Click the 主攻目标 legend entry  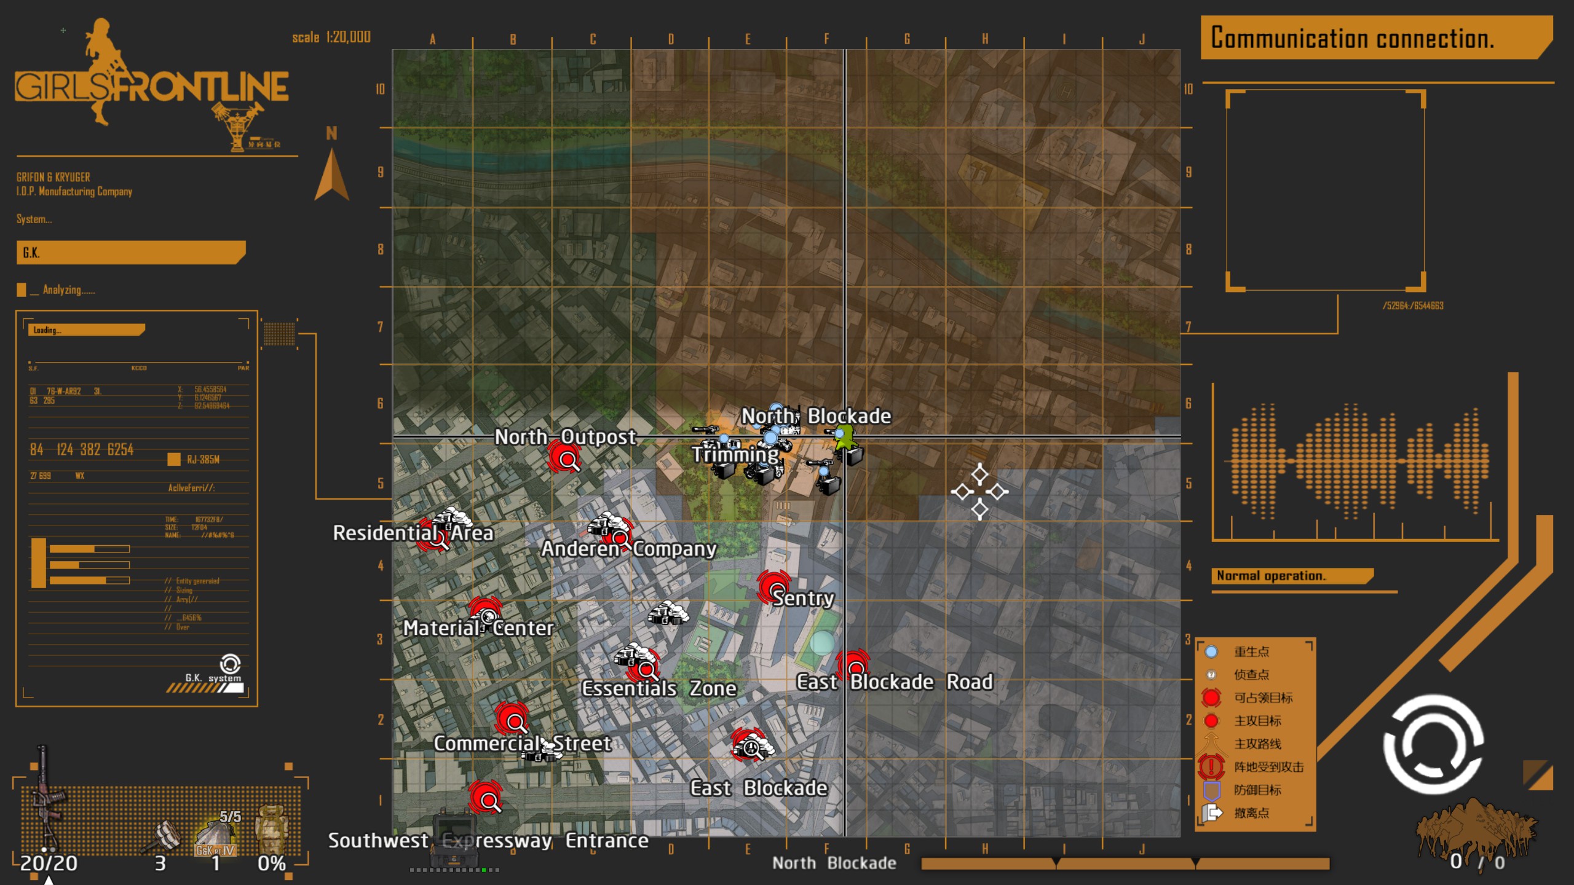[1242, 720]
